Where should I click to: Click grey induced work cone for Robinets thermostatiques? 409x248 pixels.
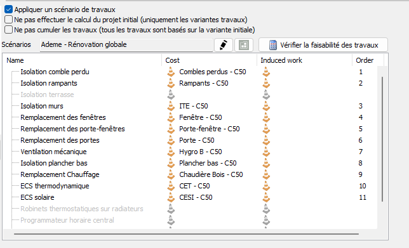(x=266, y=209)
